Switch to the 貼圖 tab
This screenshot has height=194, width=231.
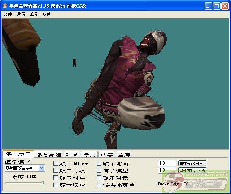[71, 154]
